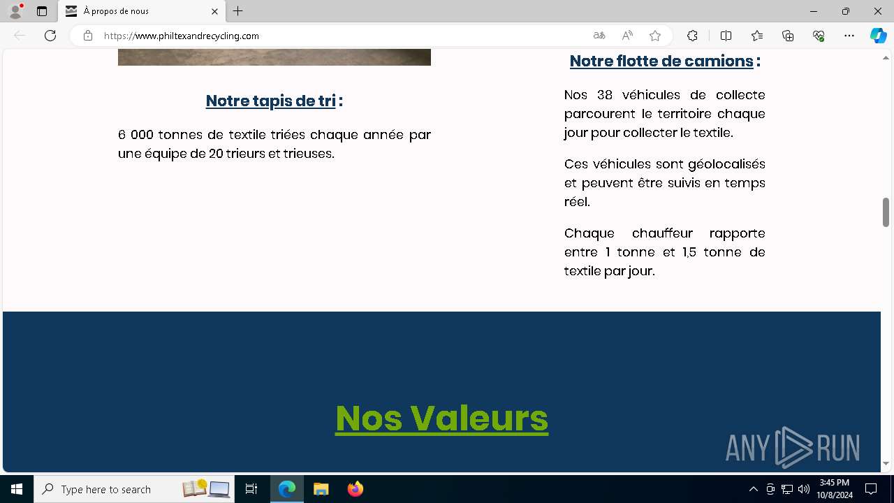Launch Firefox from the taskbar
This screenshot has width=894, height=503.
[x=356, y=489]
